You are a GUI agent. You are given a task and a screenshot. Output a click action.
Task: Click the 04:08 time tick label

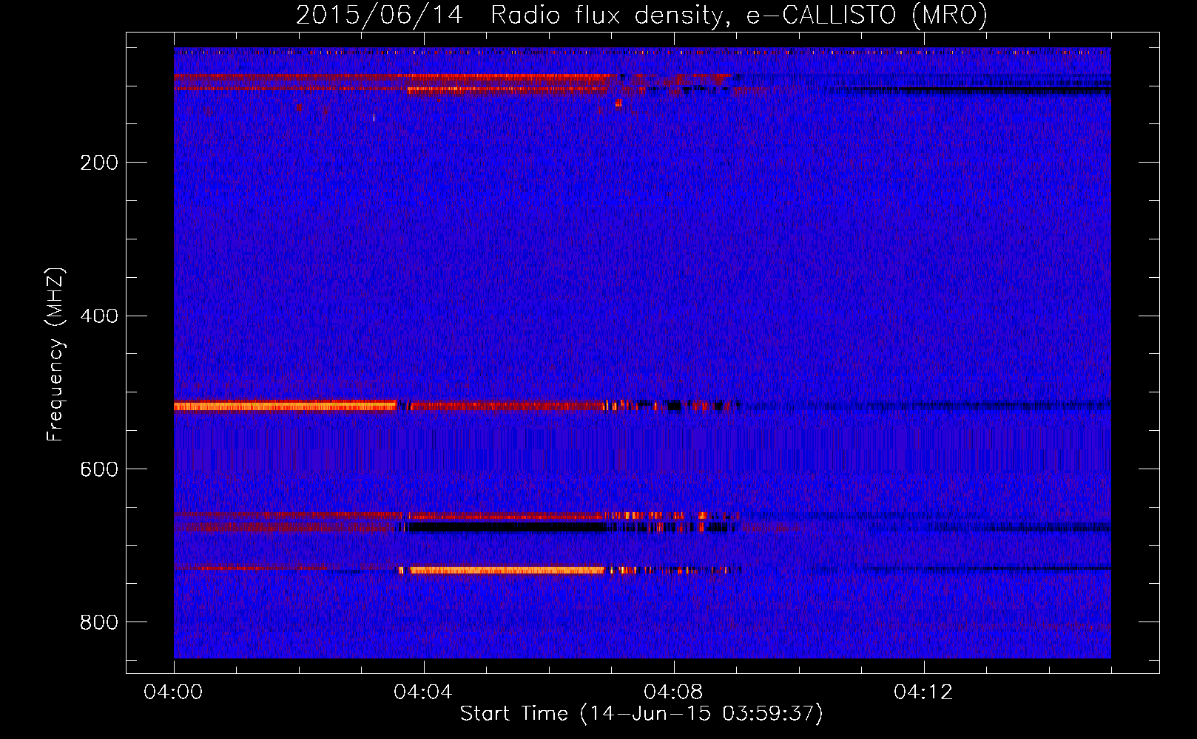point(673,692)
